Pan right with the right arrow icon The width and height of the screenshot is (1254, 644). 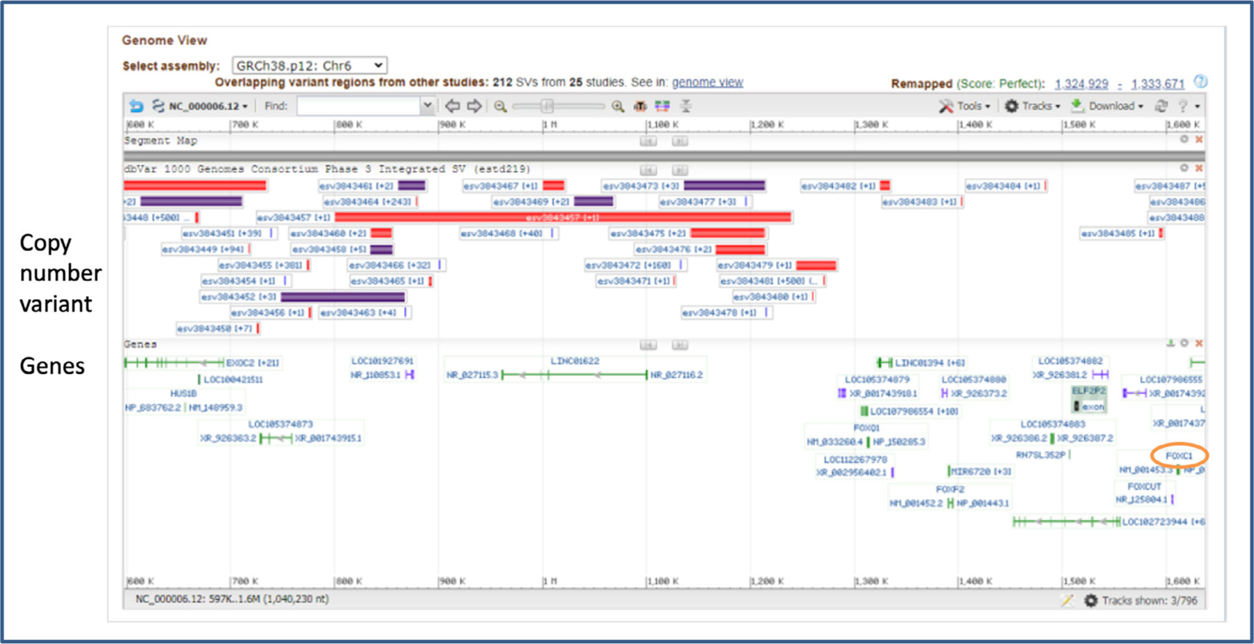pos(474,106)
